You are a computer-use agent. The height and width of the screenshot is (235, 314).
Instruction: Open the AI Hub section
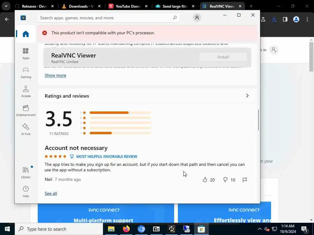[26, 130]
